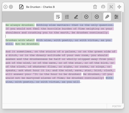Open the podcast broadcast share icon
Image resolution: width=129 pixels, height=113 pixels.
(103, 7)
